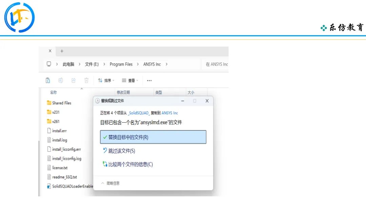Viewport: 366px width, 206px height.
Task: Minimize the 替换或跳过文件 dialog
Action: pyautogui.click(x=183, y=101)
